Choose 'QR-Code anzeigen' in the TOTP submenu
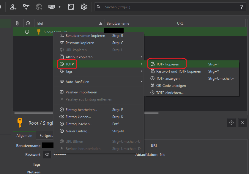 [x=171, y=86]
